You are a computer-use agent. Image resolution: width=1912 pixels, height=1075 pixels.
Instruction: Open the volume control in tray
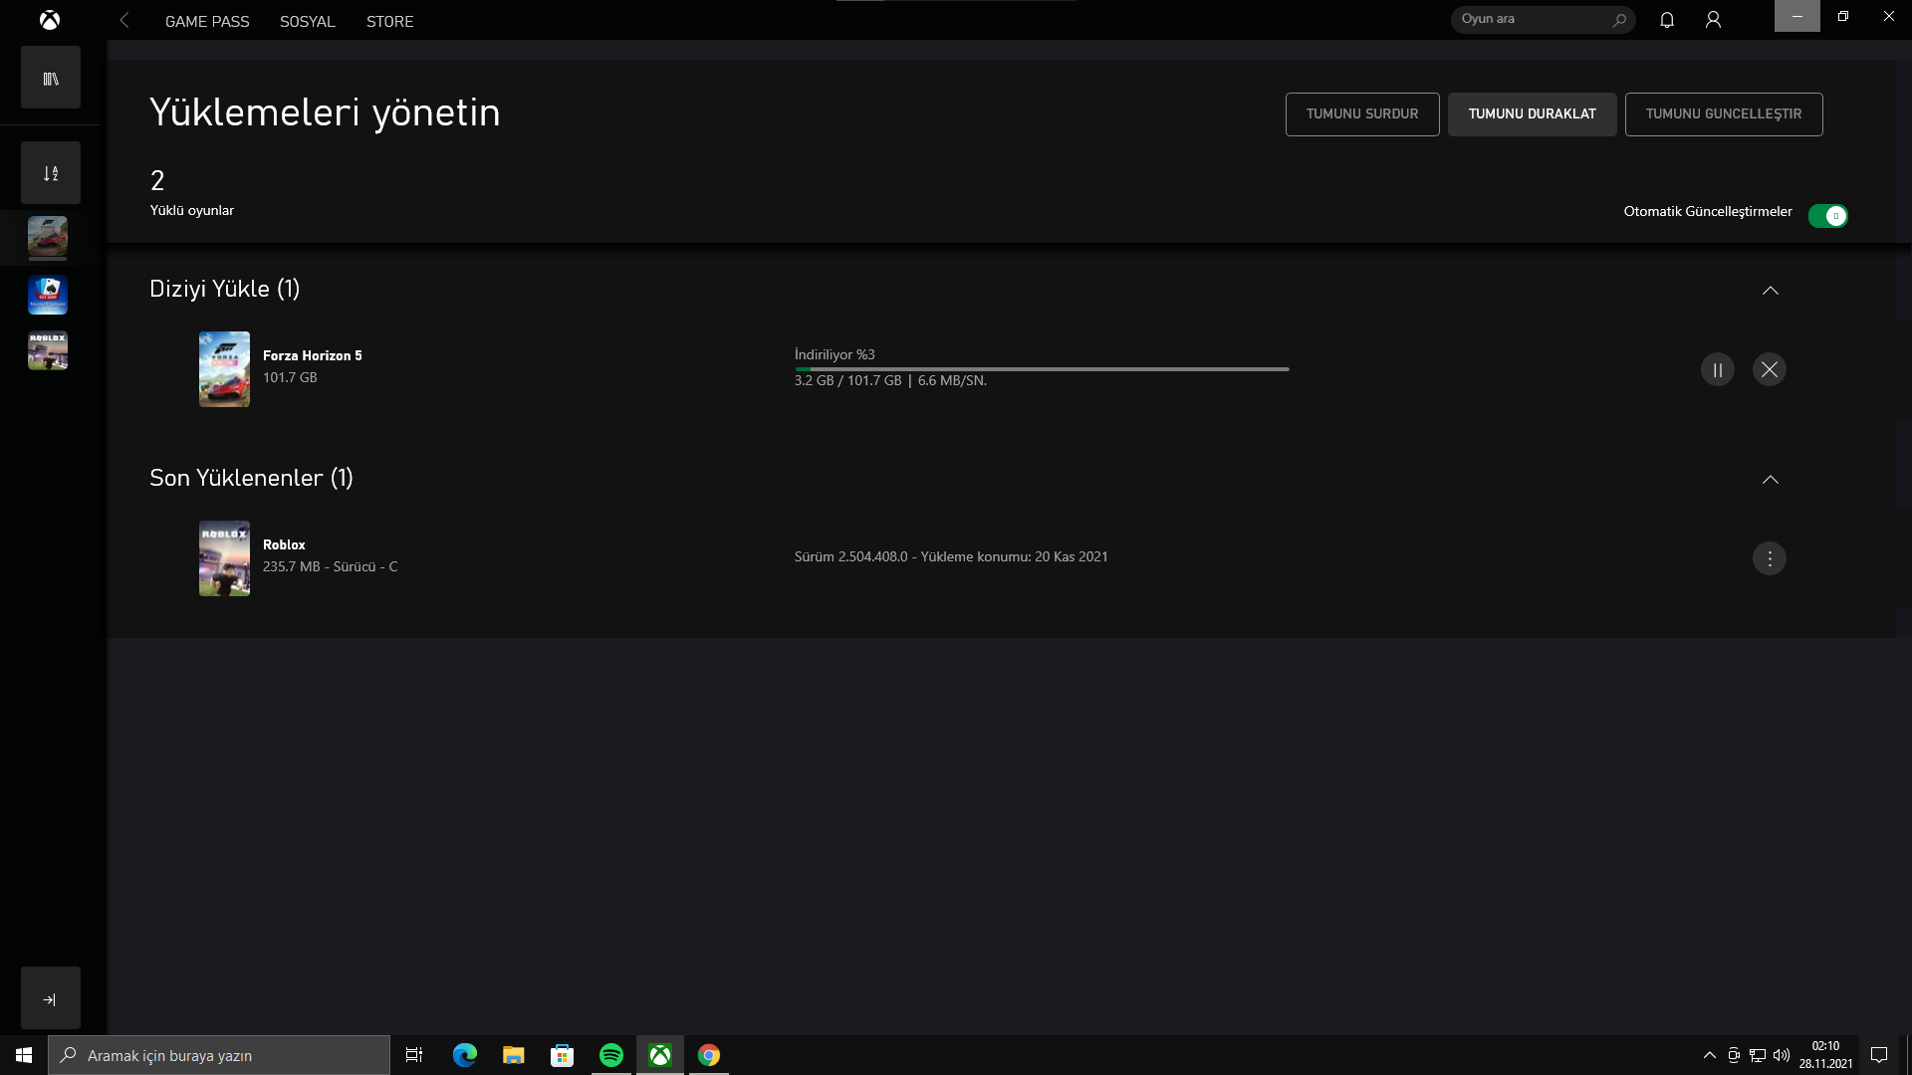coord(1782,1055)
